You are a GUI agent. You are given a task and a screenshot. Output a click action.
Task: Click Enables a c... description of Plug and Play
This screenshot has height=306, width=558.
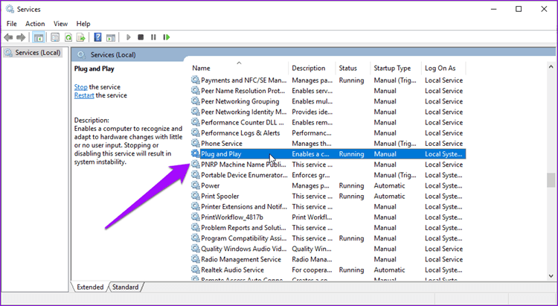[x=311, y=154]
